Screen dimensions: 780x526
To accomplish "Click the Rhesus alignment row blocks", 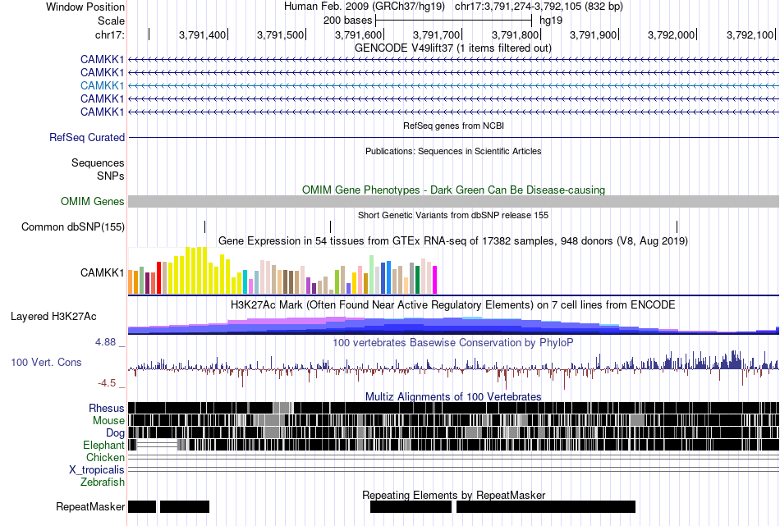I will (x=453, y=408).
